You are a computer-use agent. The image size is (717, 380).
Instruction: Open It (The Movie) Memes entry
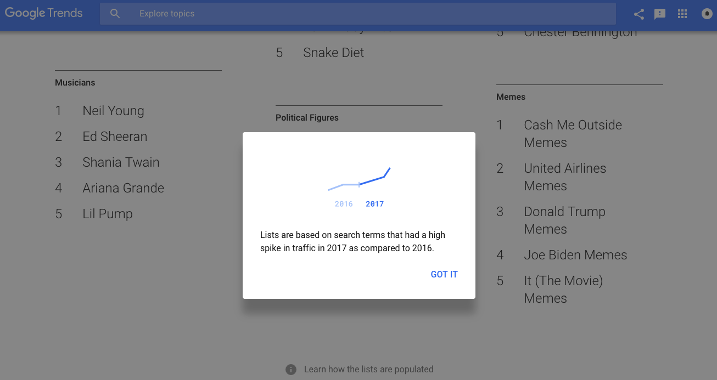(563, 290)
